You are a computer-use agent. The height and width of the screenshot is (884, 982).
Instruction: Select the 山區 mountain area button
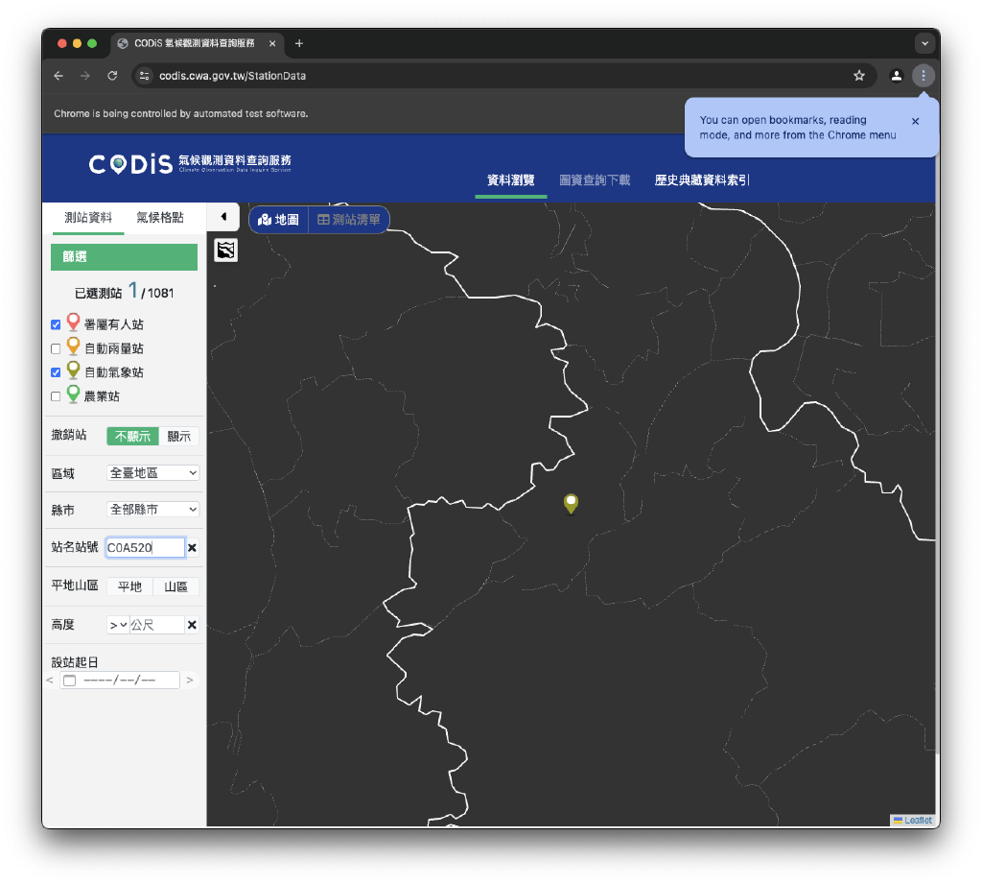pos(176,585)
